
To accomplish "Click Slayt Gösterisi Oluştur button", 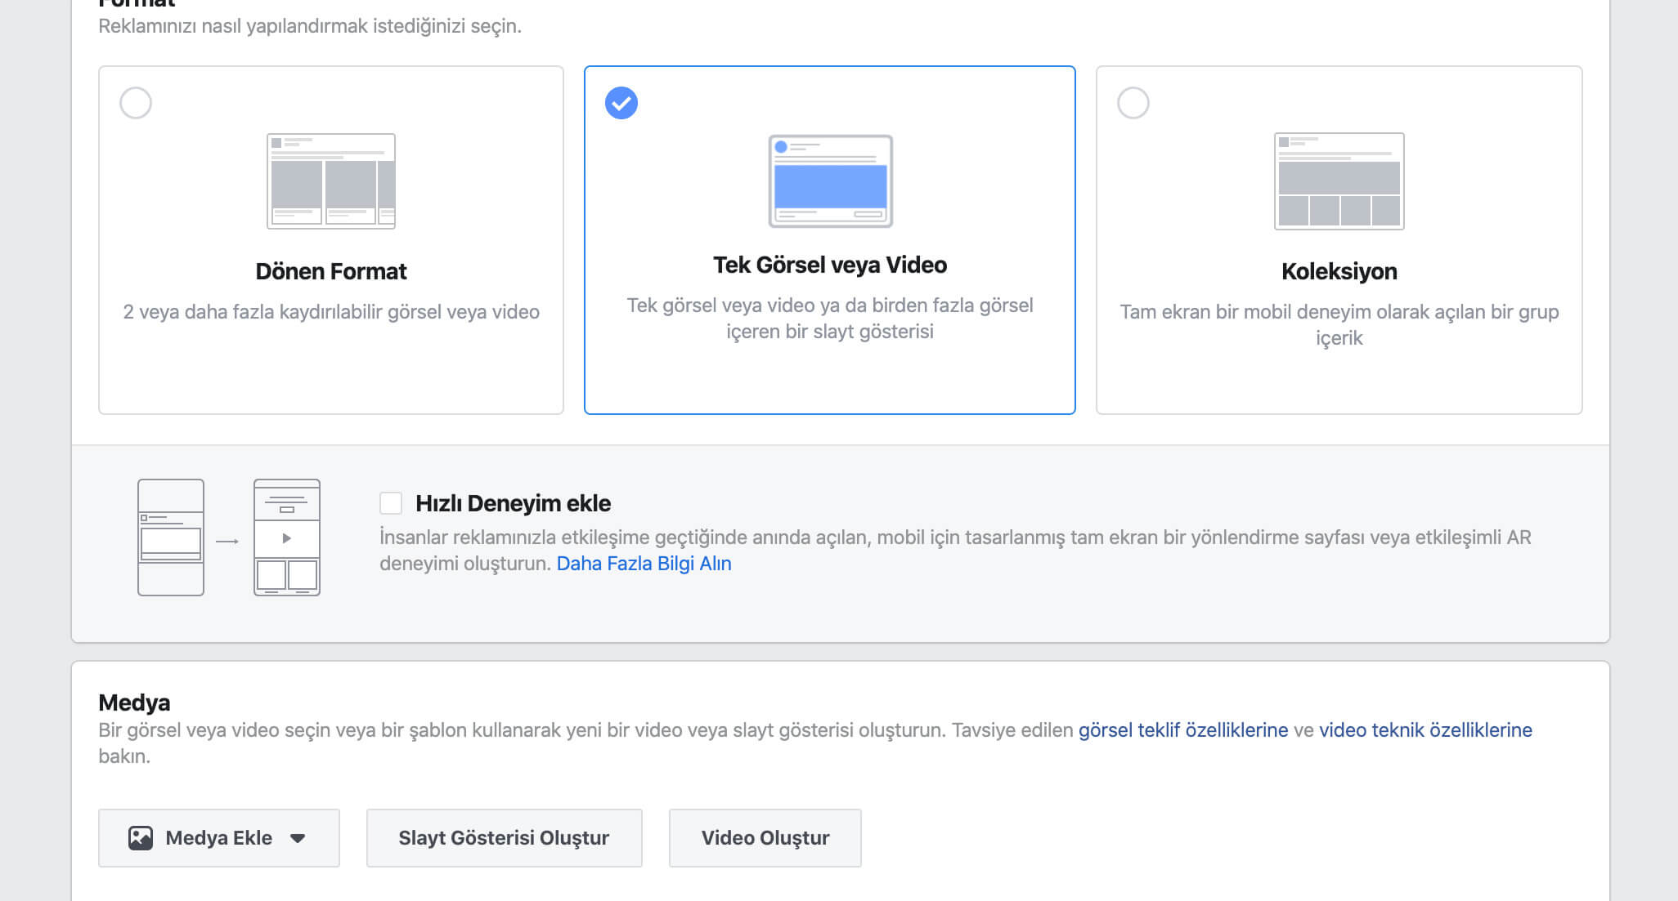I will 504,838.
